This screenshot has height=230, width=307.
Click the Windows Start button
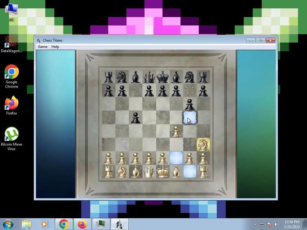(8, 224)
